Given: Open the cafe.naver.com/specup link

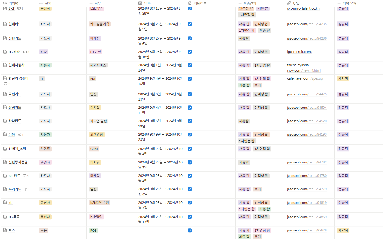Looking at the screenshot, I should coord(305,78).
